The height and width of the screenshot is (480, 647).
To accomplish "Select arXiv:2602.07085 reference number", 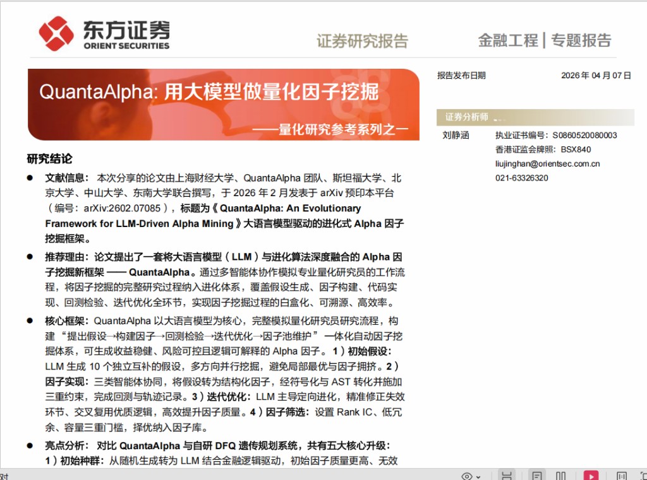I will 122,208.
